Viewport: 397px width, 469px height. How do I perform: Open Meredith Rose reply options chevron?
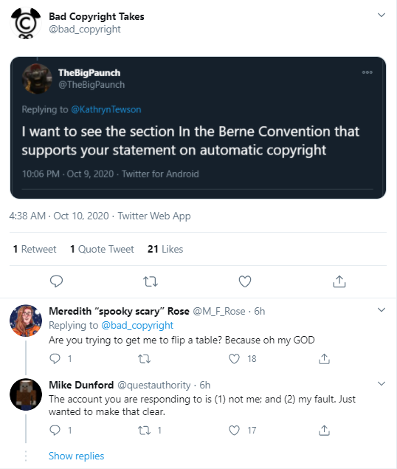point(382,310)
